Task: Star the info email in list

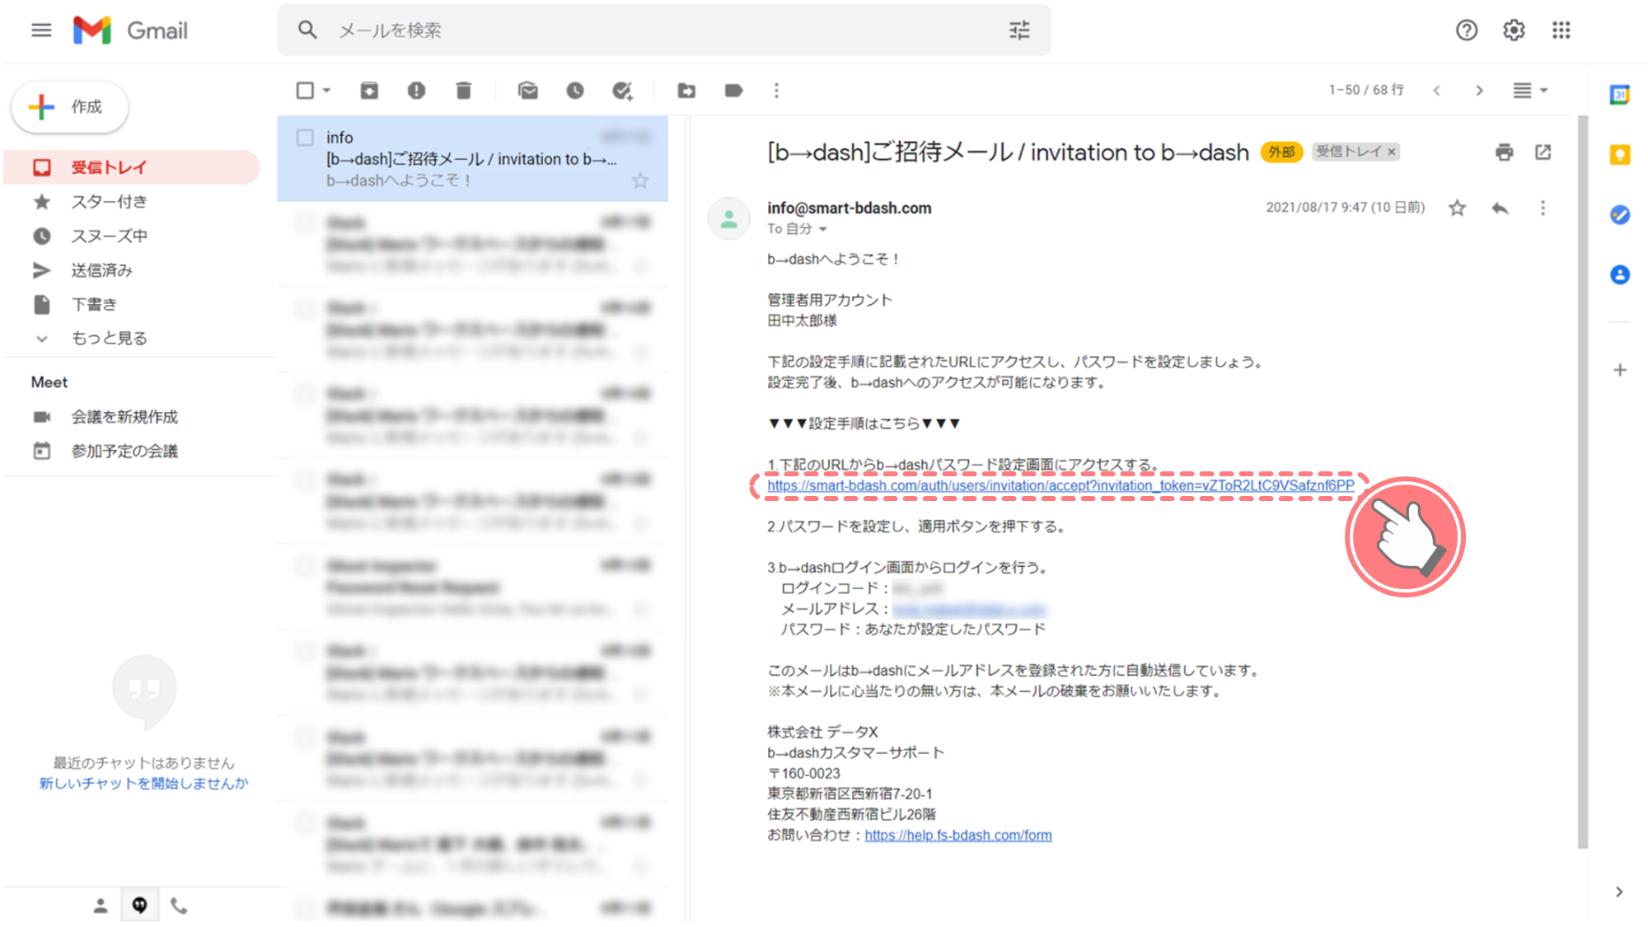Action: tap(640, 180)
